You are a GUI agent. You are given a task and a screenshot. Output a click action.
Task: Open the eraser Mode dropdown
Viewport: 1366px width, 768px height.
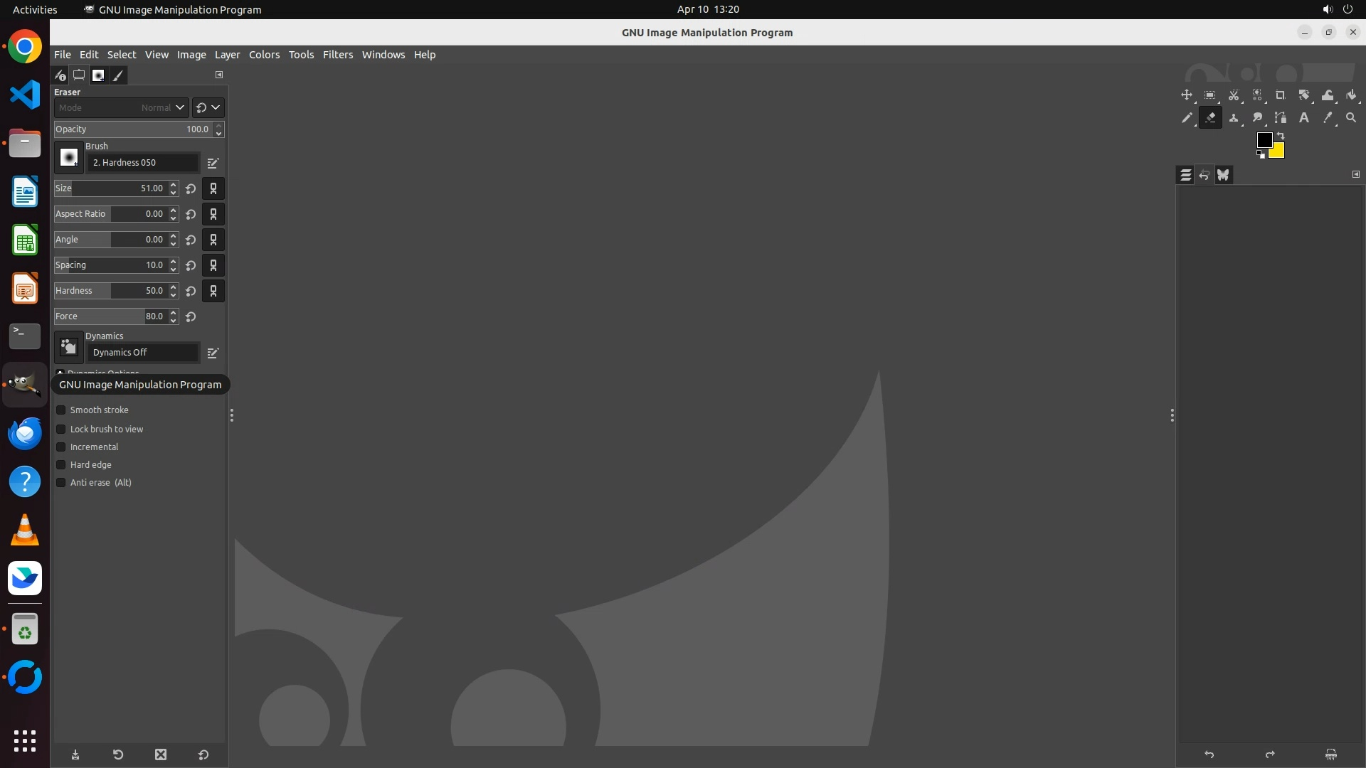pos(121,108)
